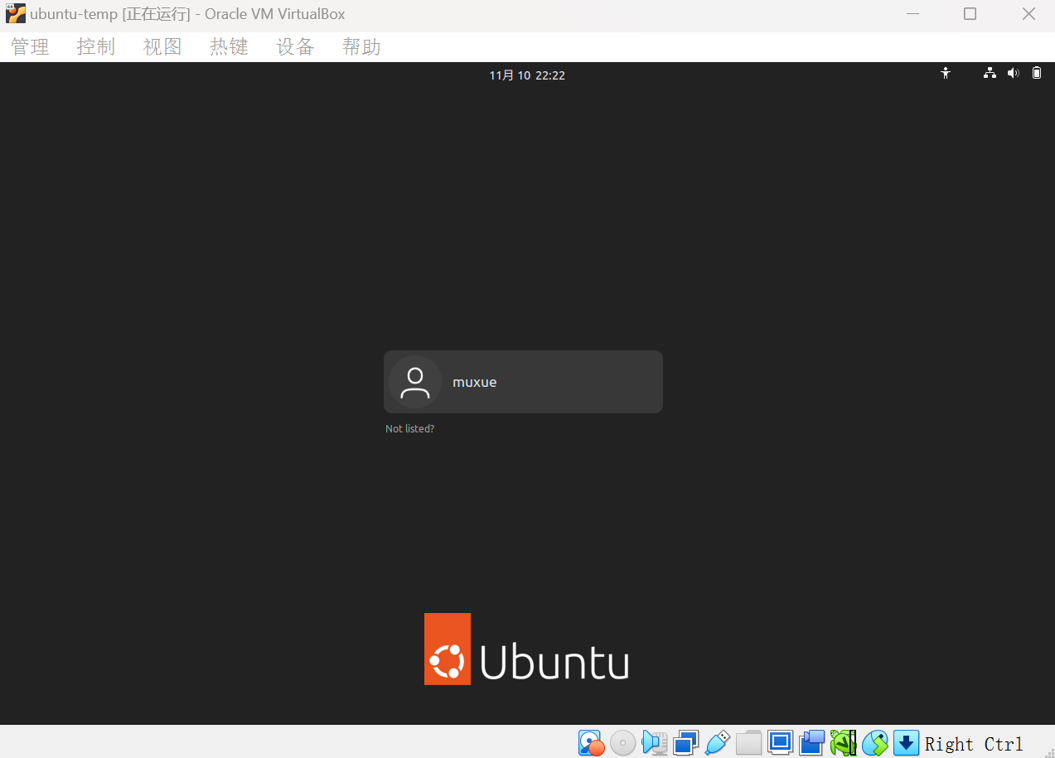This screenshot has height=758, width=1055.
Task: Open the 设备 menu
Action: [295, 47]
